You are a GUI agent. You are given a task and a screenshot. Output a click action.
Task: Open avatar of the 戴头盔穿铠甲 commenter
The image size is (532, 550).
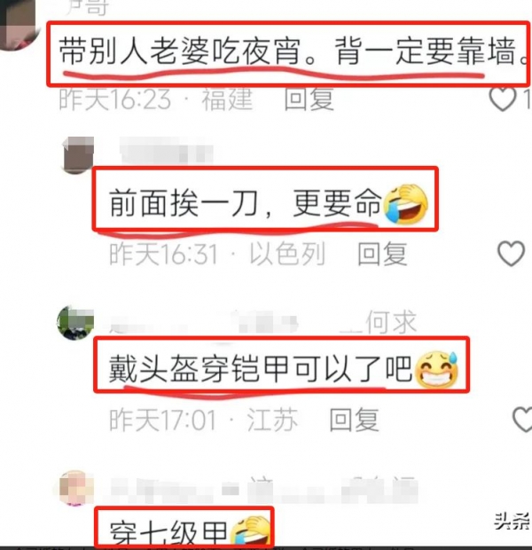[75, 323]
